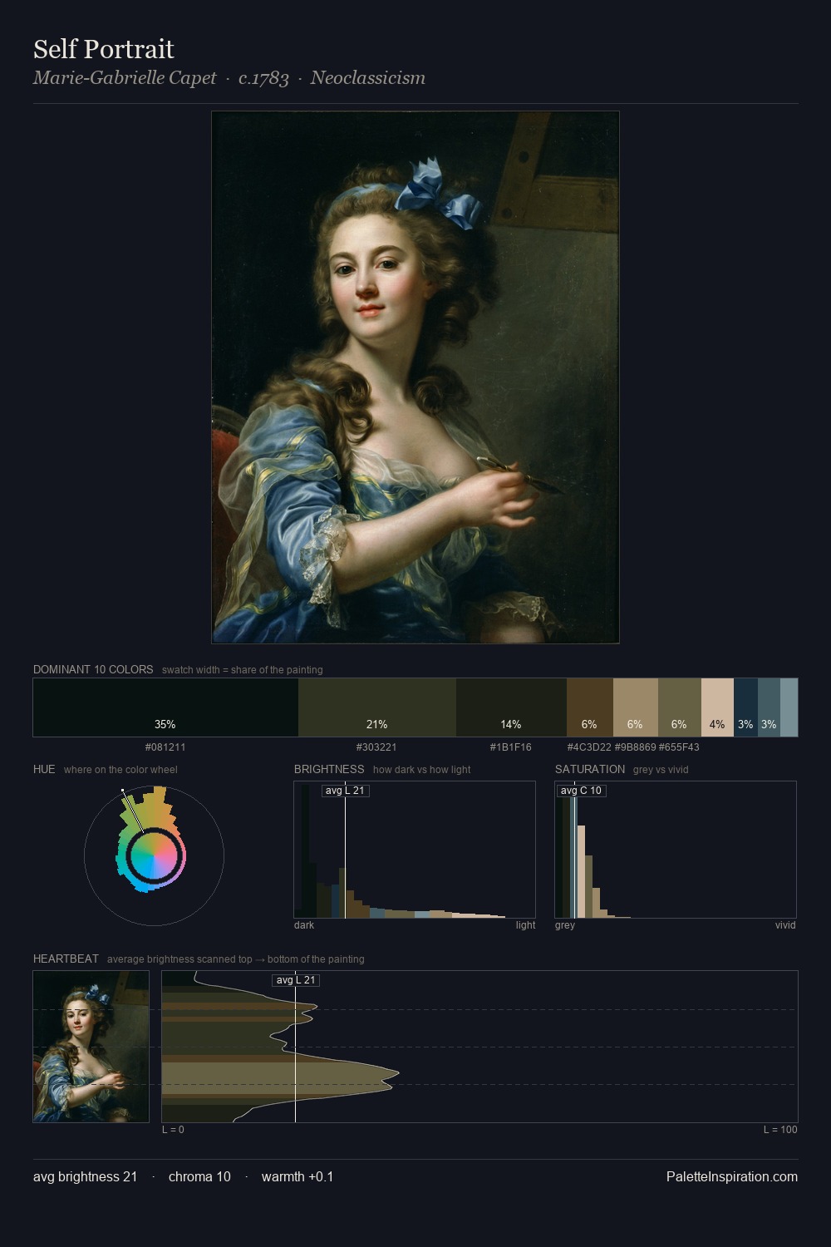The height and width of the screenshot is (1247, 831).
Task: Click the 6% khaki swatch #655F43
Action: click(x=680, y=707)
